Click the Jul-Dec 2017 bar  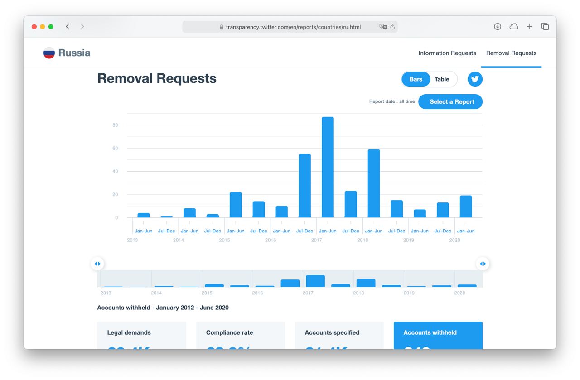click(351, 204)
